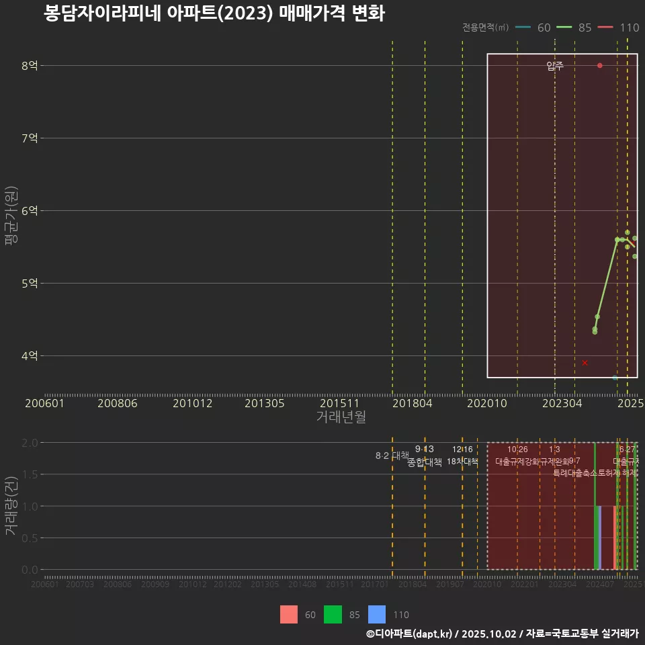The image size is (645, 645).
Task: Click the red 입주 dot marker on chart
Action: click(599, 65)
